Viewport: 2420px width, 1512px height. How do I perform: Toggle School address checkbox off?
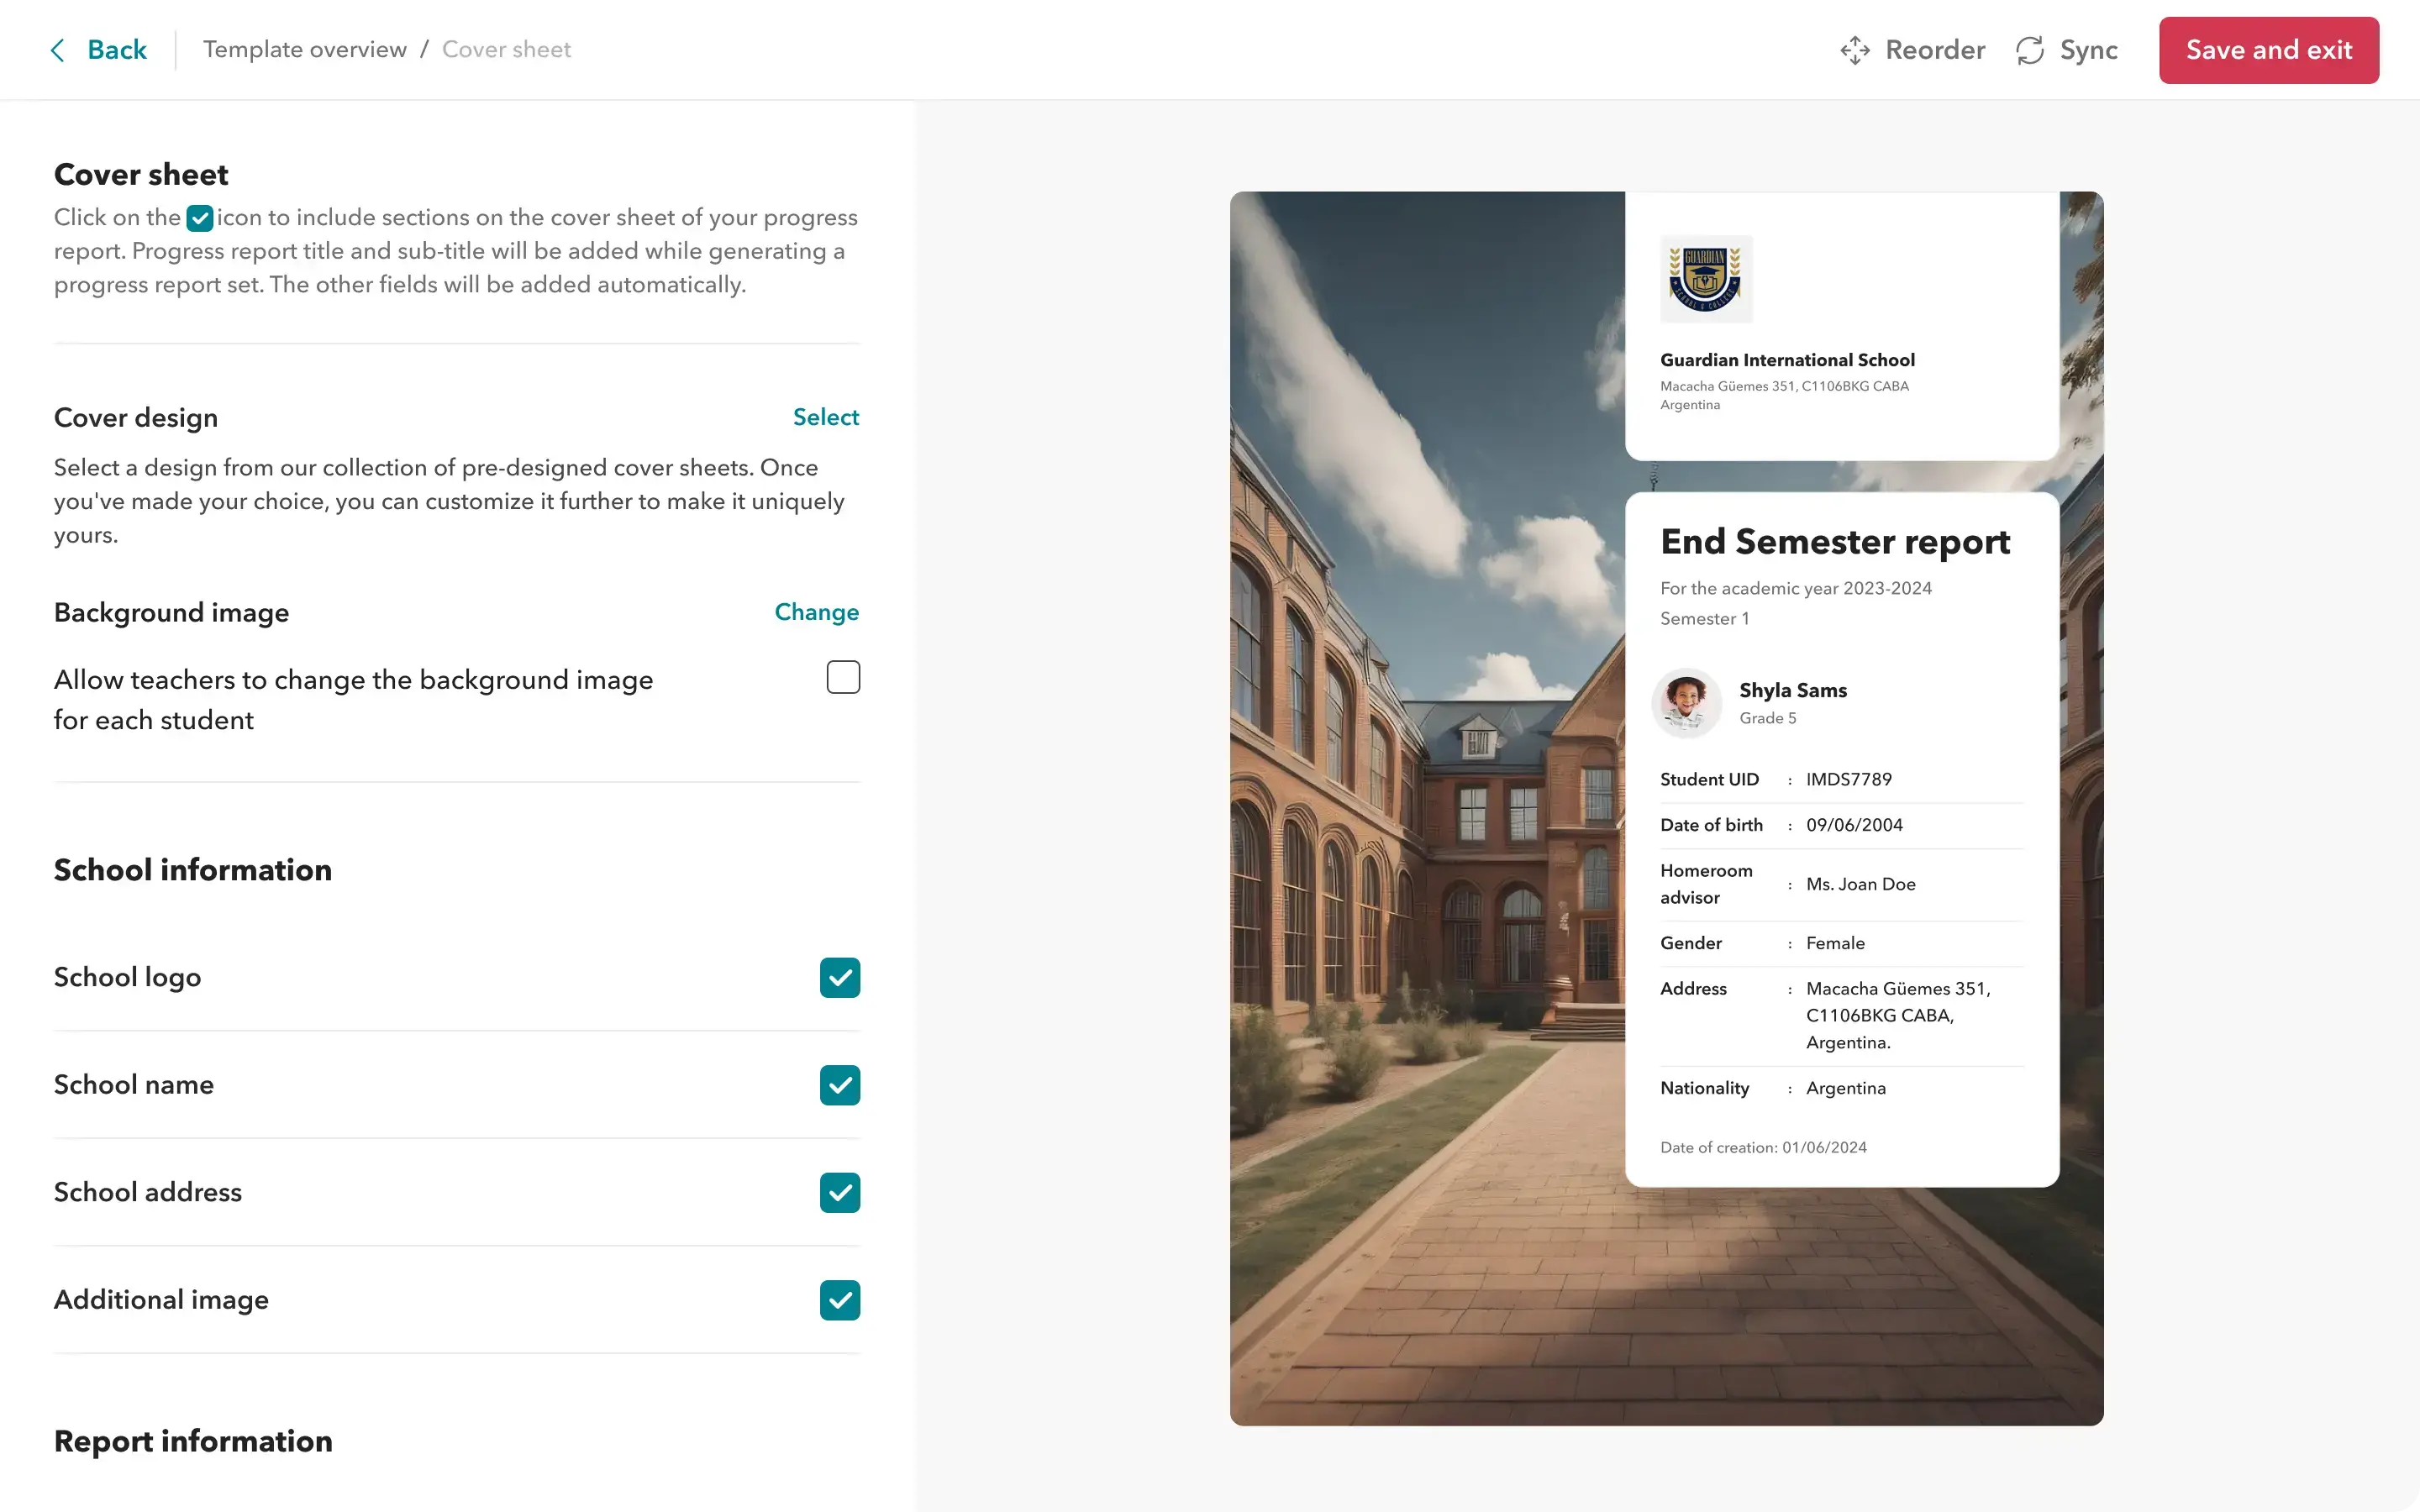[839, 1191]
